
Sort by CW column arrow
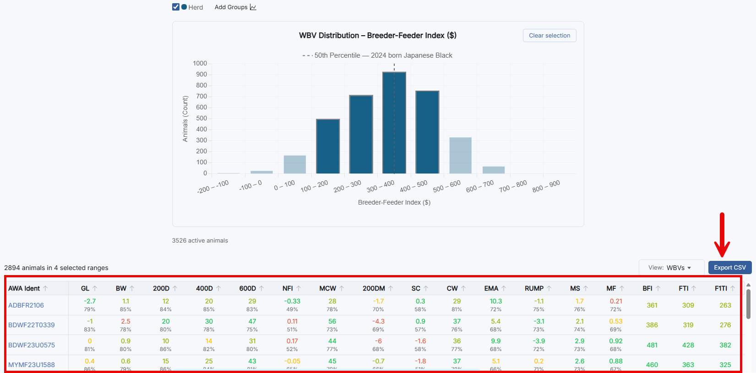[463, 288]
